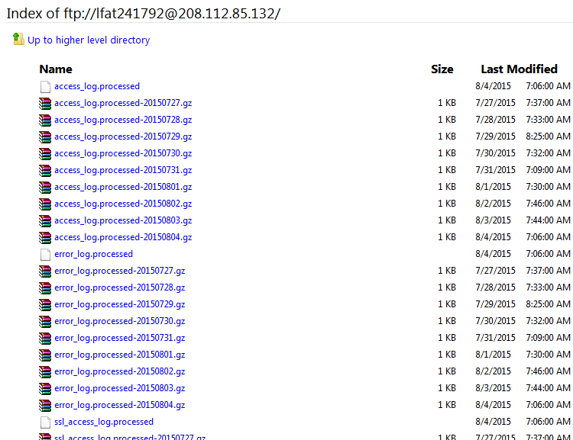Click archive icon for access_log.processed-20150803.gz

[45, 221]
